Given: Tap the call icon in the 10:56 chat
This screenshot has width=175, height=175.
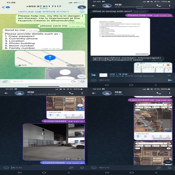Looking at the screenshot, I should 159,6.
